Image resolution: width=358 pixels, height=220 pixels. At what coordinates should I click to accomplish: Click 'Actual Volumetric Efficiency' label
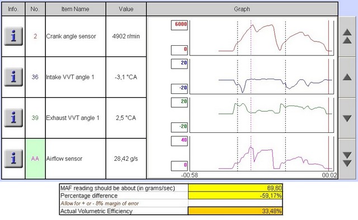click(96, 211)
